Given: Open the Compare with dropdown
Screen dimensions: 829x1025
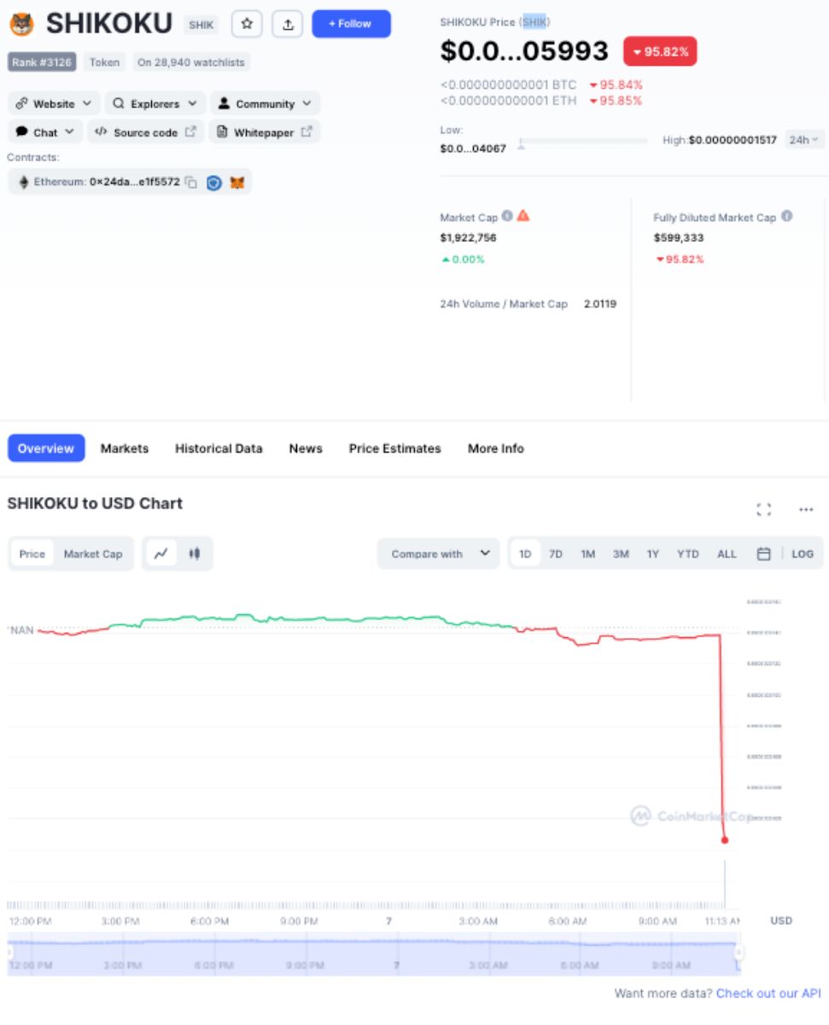Looking at the screenshot, I should (x=439, y=553).
